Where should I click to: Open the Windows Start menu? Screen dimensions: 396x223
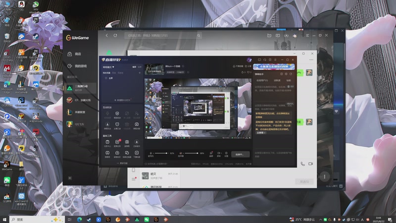point(4,220)
